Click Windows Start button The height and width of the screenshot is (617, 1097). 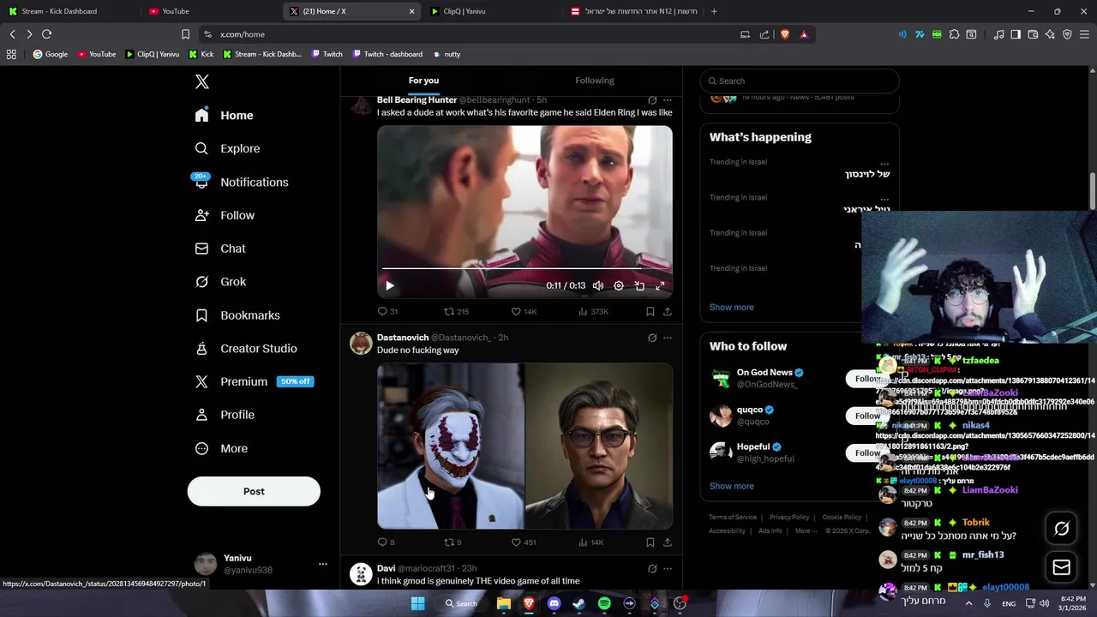tap(417, 603)
